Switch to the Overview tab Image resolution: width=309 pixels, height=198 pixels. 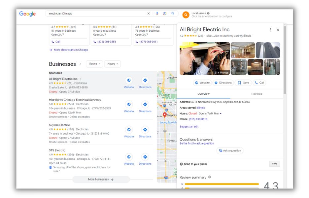coord(204,94)
